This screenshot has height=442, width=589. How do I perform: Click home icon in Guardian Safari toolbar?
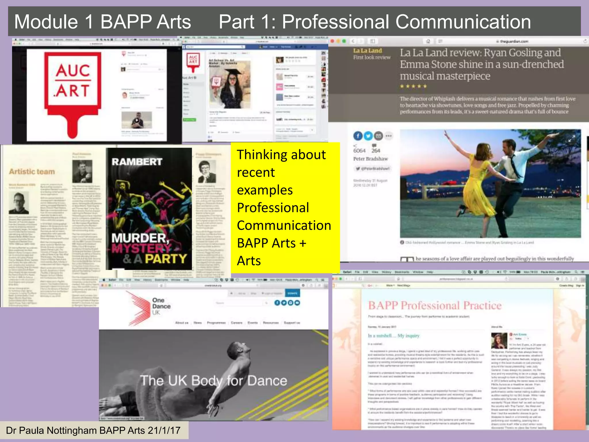point(428,41)
